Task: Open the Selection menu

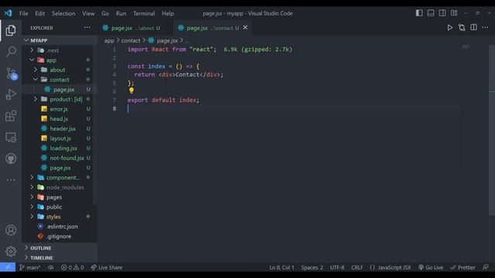Action: point(63,14)
